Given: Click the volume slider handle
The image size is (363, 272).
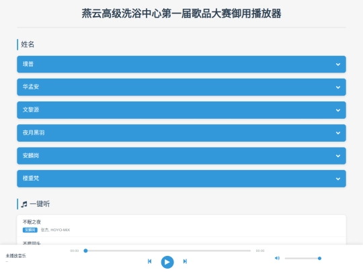Looking at the screenshot, I should point(319,259).
